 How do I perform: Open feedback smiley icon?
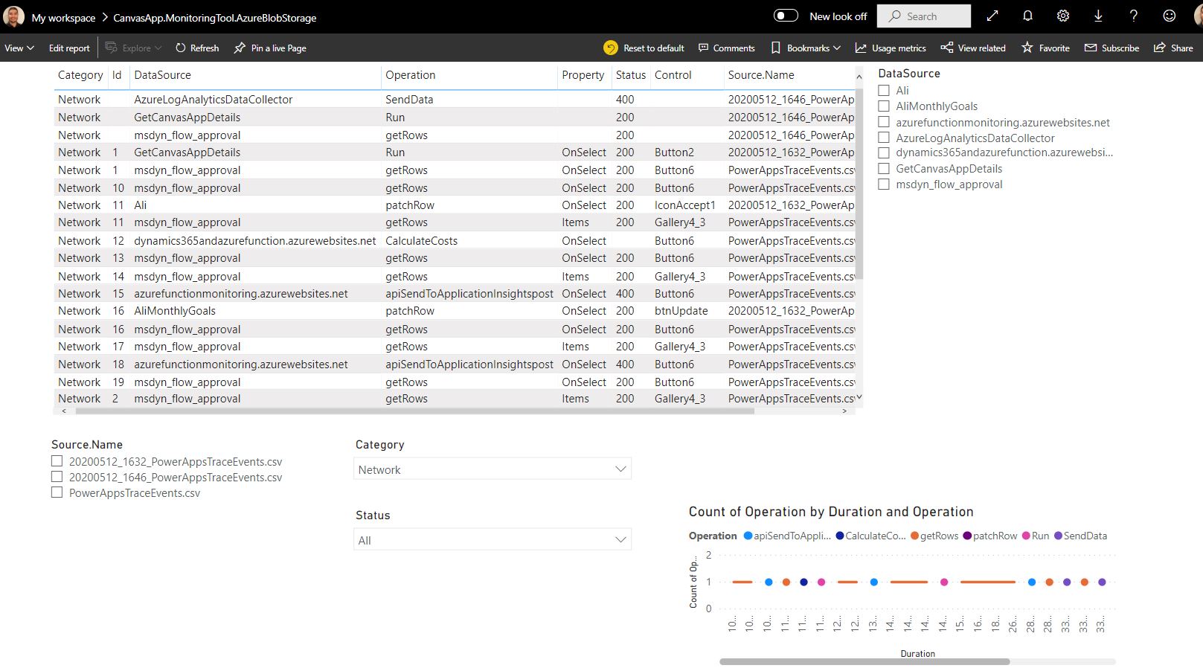1170,16
